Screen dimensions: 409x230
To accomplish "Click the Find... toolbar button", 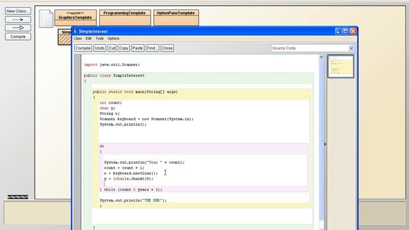I will coord(152,48).
